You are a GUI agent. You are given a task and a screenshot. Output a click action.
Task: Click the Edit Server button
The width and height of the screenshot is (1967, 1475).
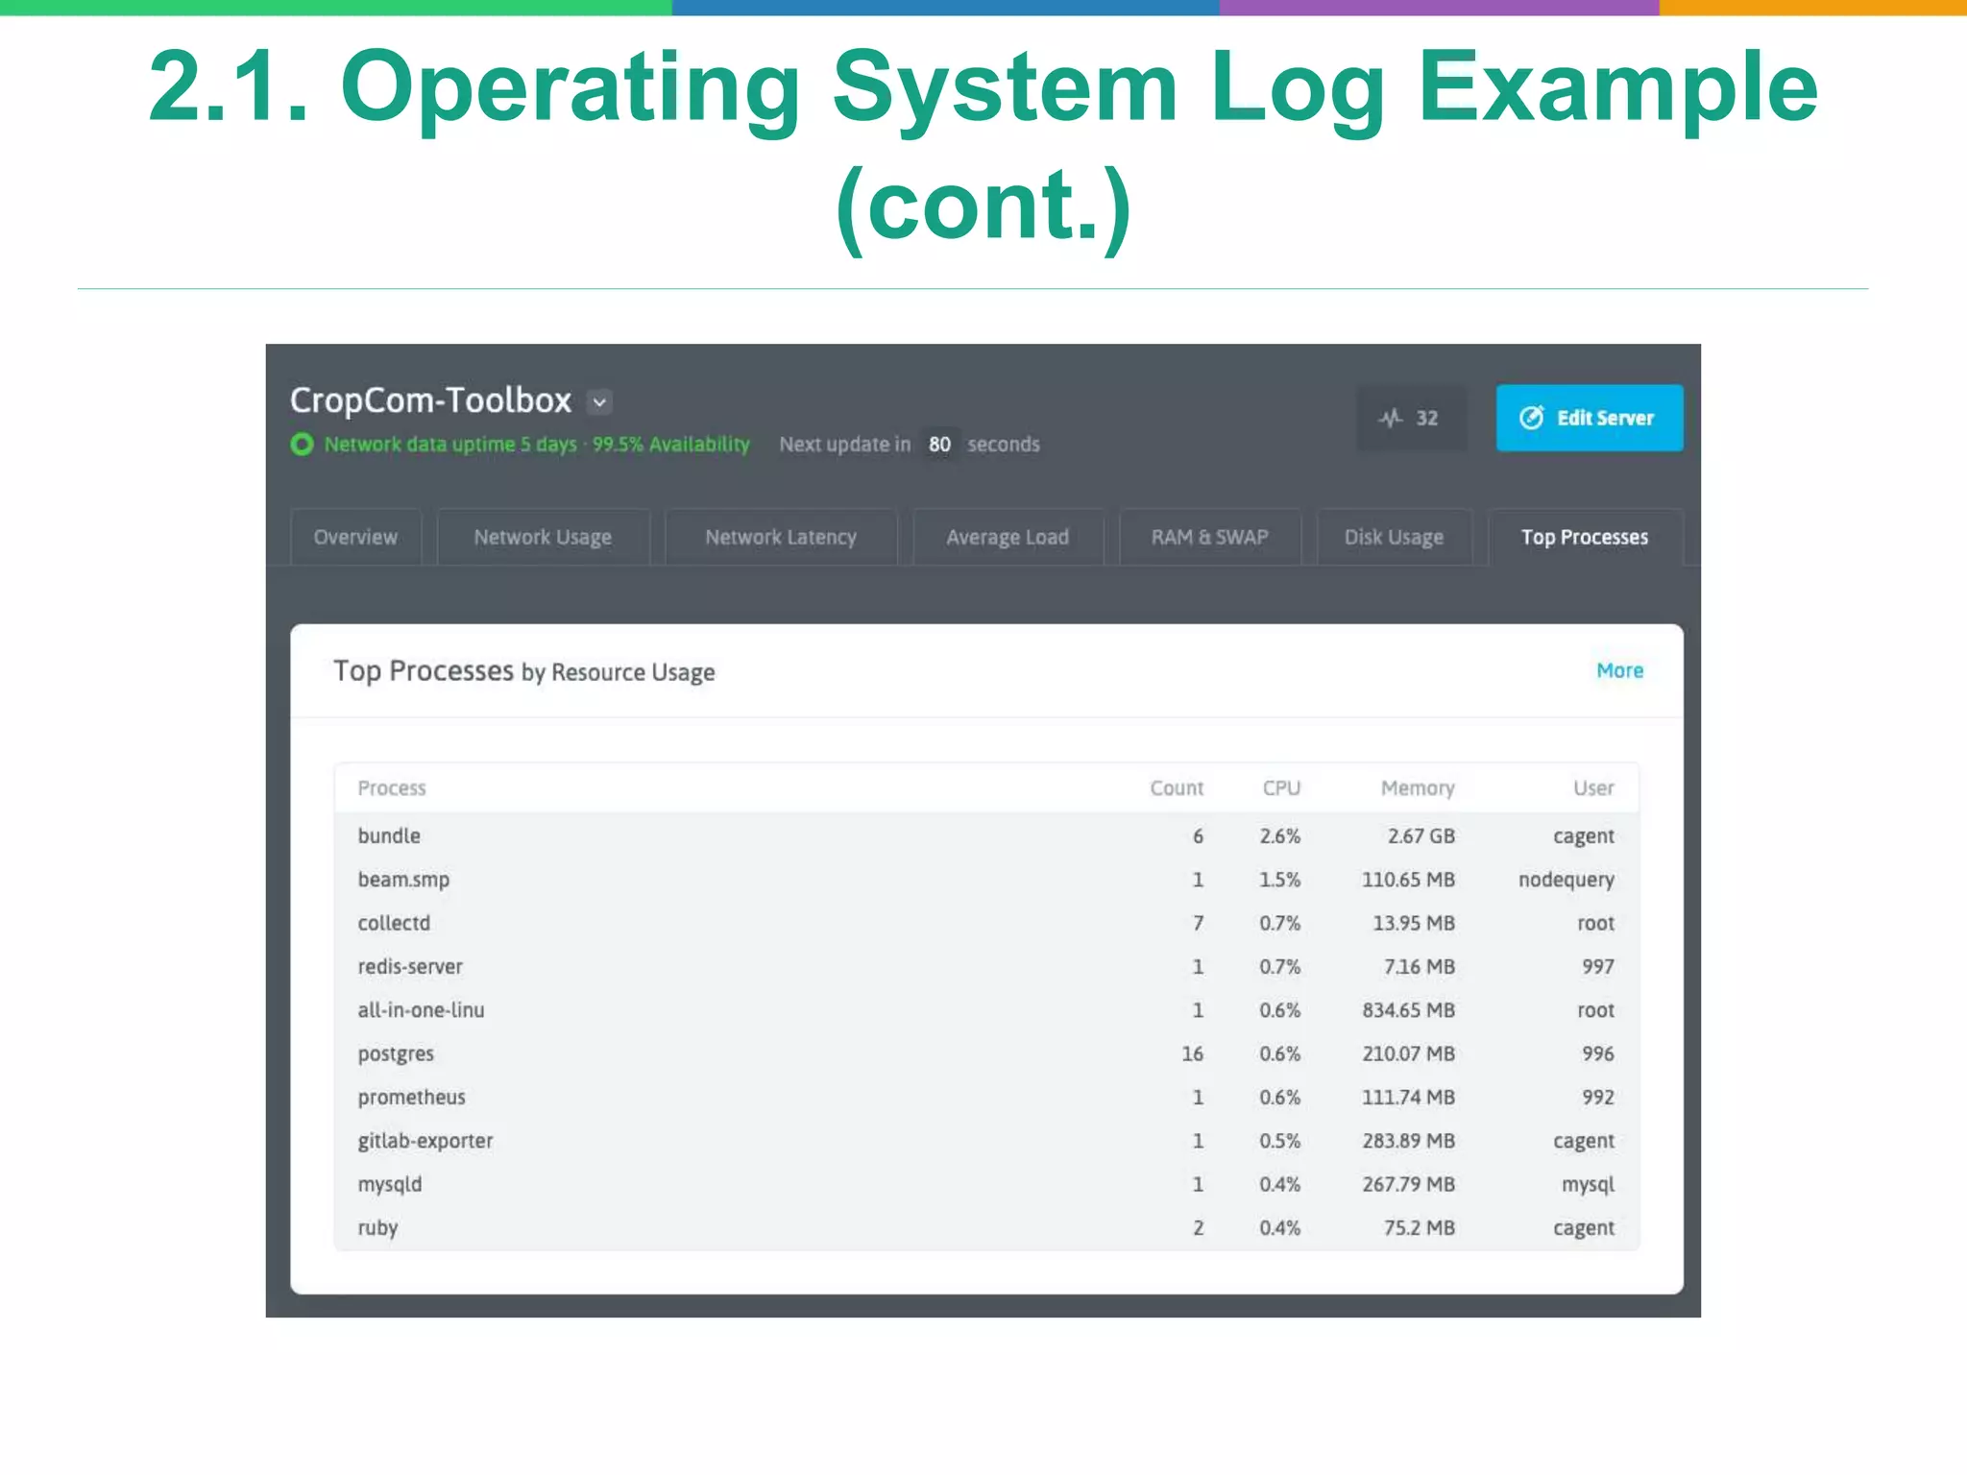[1589, 418]
